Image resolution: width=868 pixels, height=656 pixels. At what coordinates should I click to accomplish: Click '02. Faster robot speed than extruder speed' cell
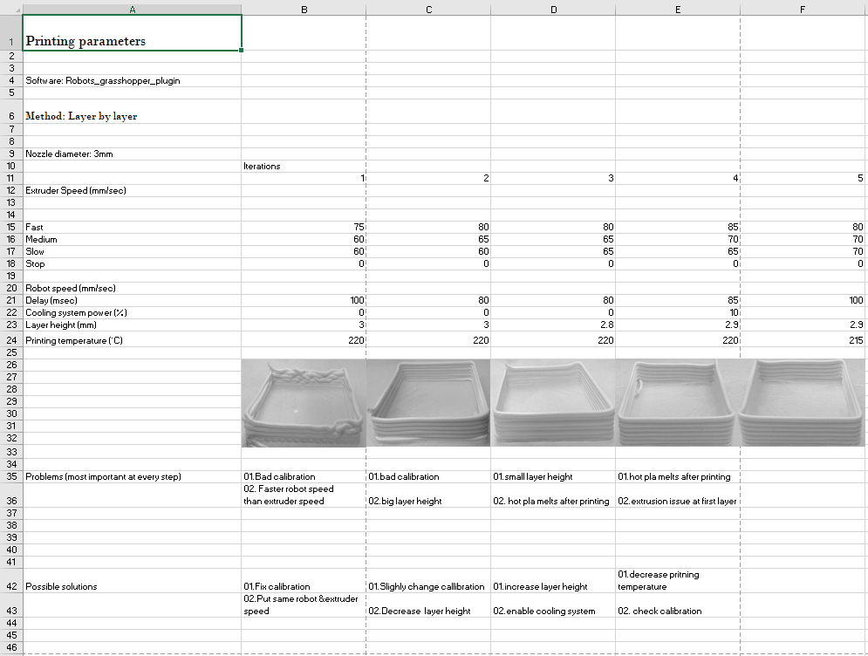304,495
